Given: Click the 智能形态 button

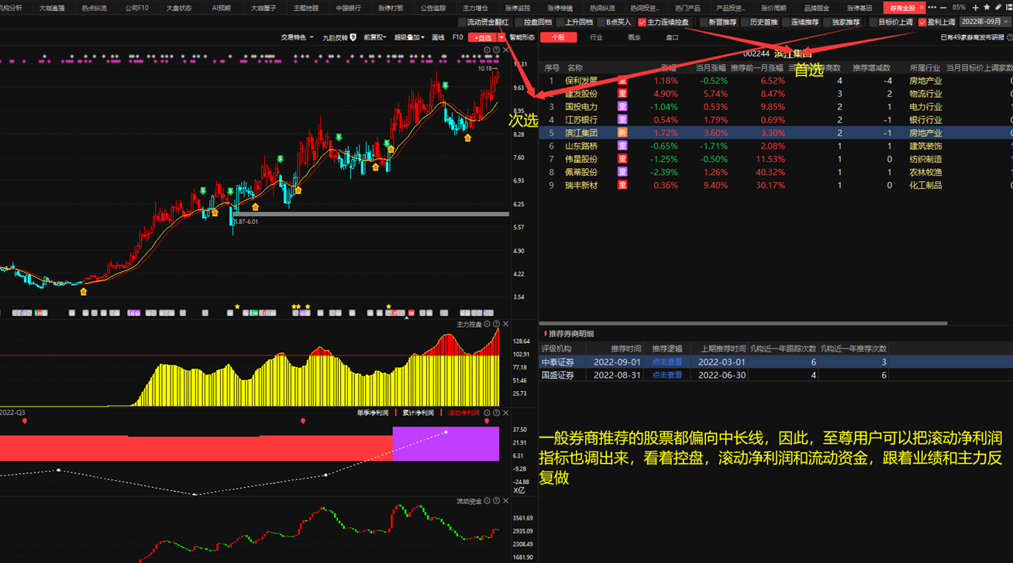Looking at the screenshot, I should coord(522,37).
